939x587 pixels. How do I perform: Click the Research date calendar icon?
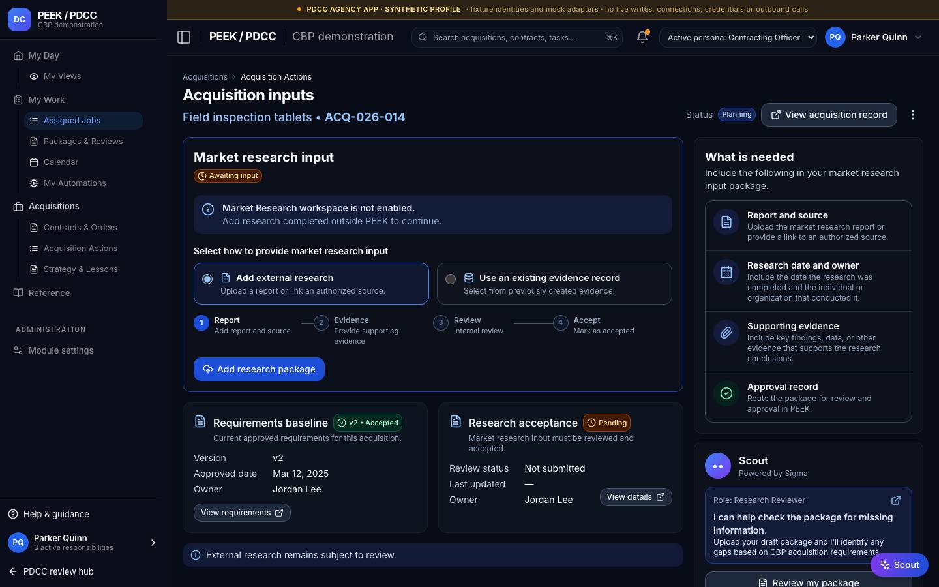726,272
